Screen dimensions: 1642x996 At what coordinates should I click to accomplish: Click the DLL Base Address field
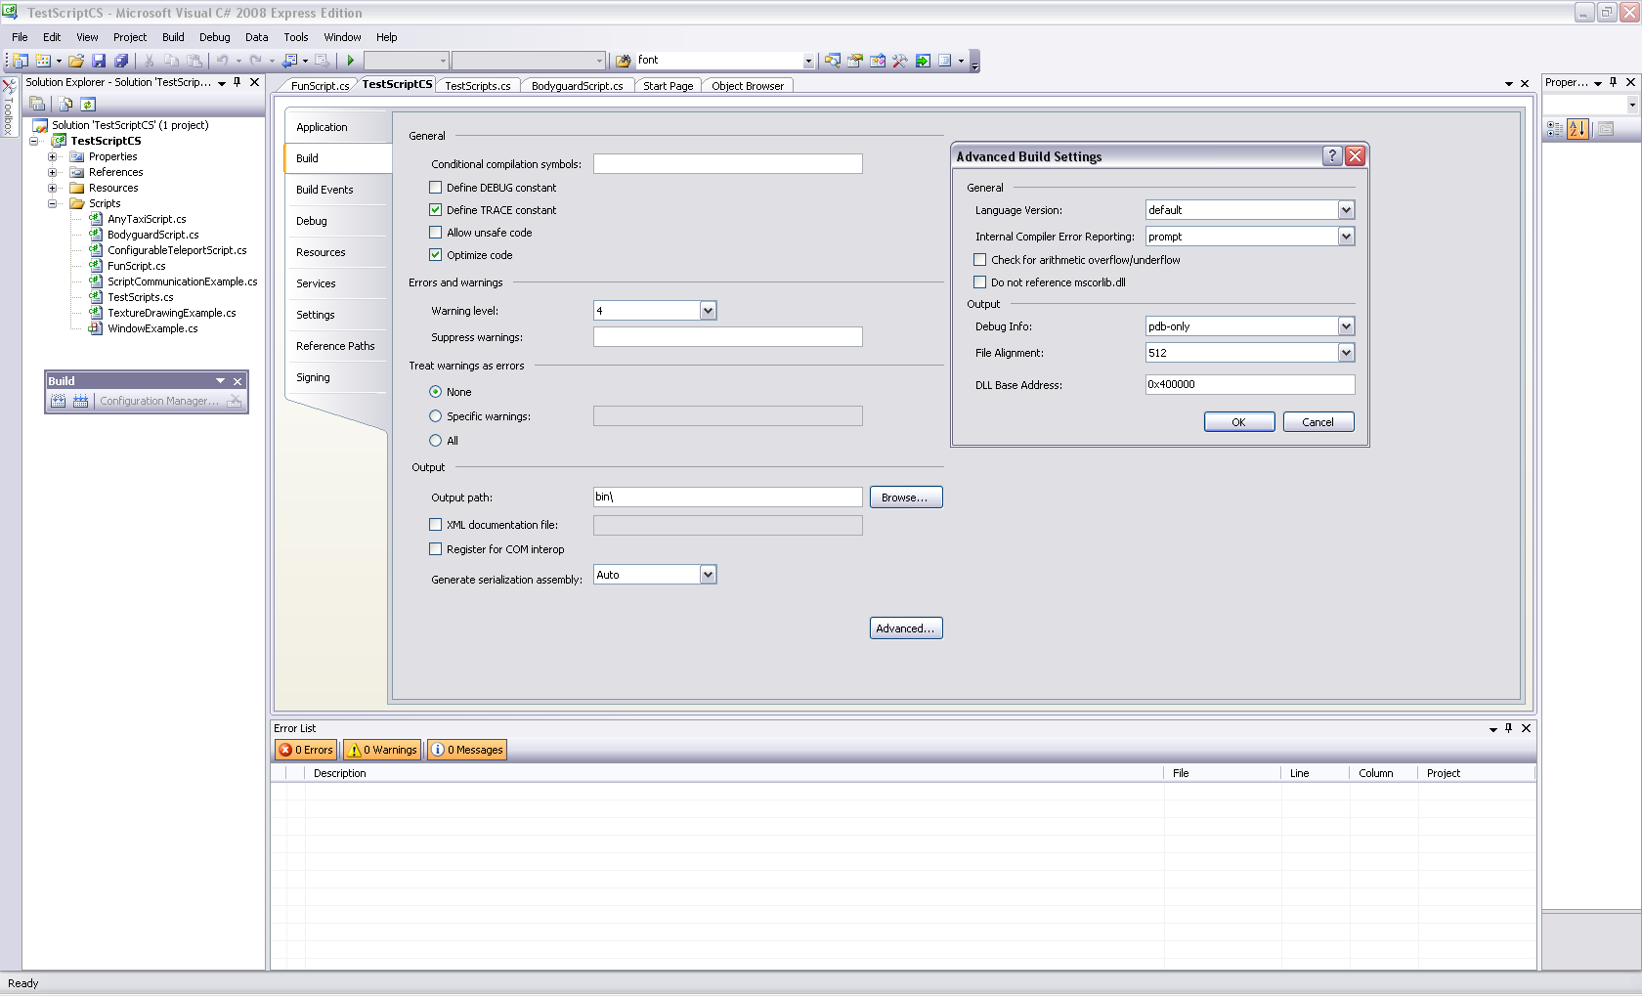[1249, 385]
